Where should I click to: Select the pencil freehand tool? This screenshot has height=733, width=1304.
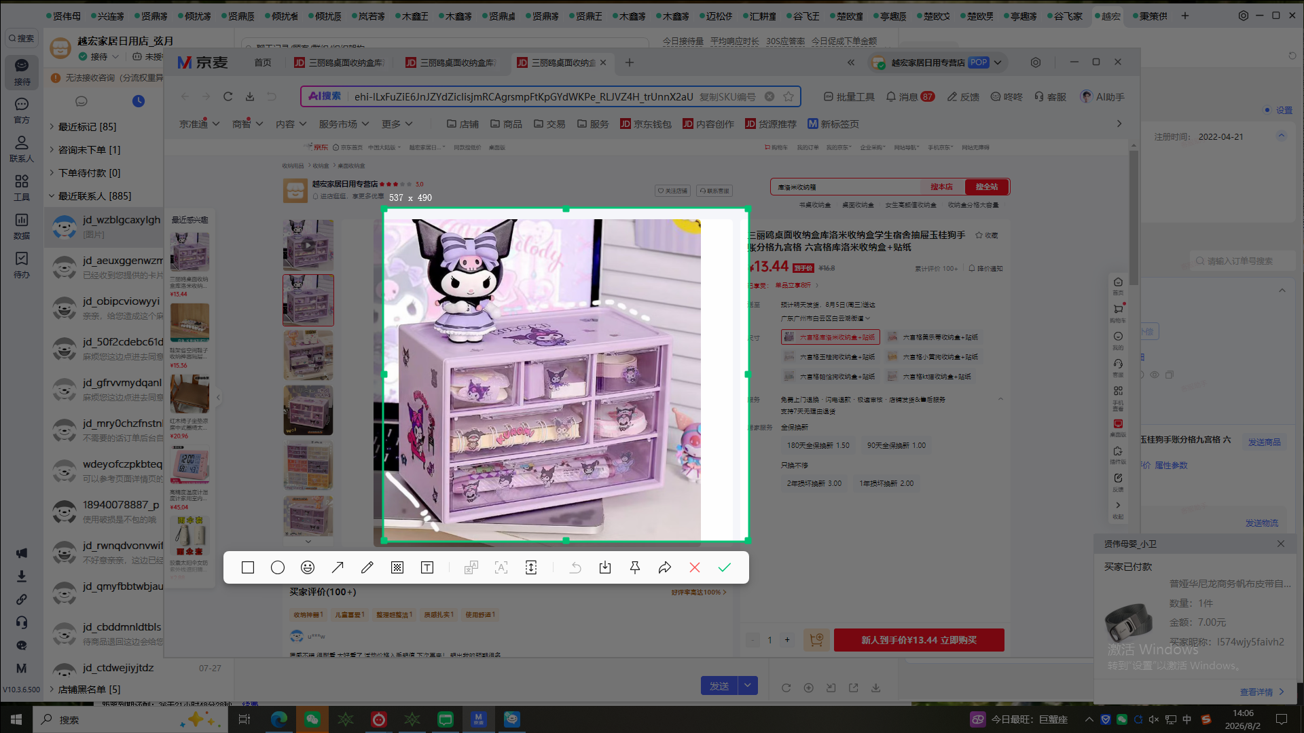(367, 567)
